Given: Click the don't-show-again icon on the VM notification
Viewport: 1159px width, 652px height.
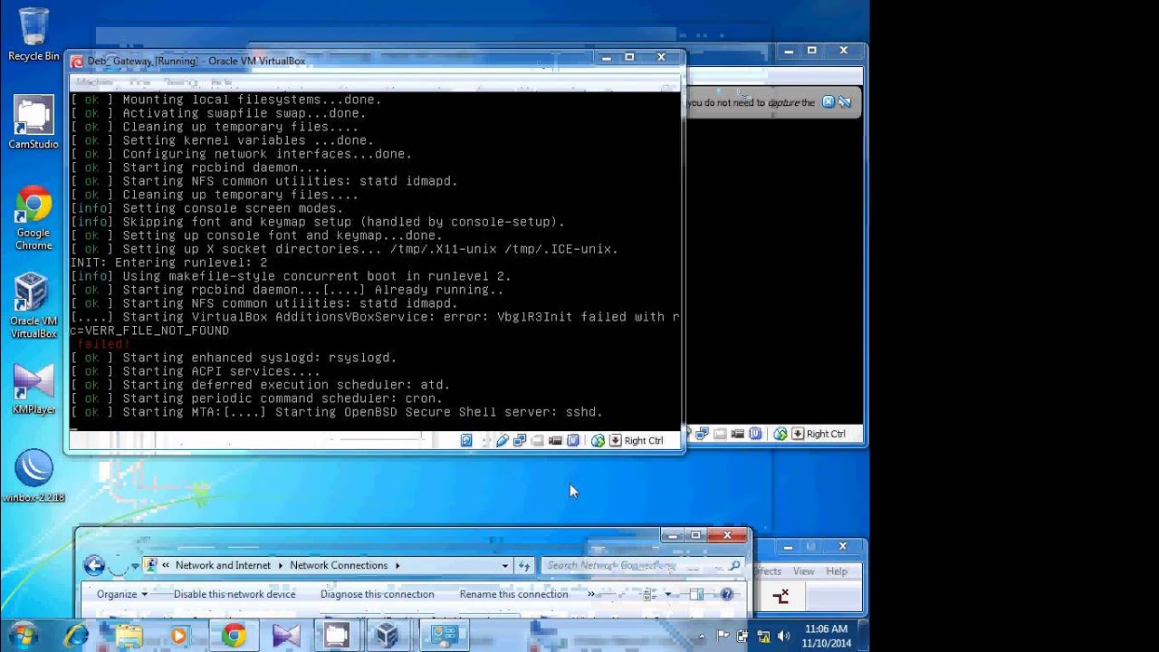Looking at the screenshot, I should [845, 102].
